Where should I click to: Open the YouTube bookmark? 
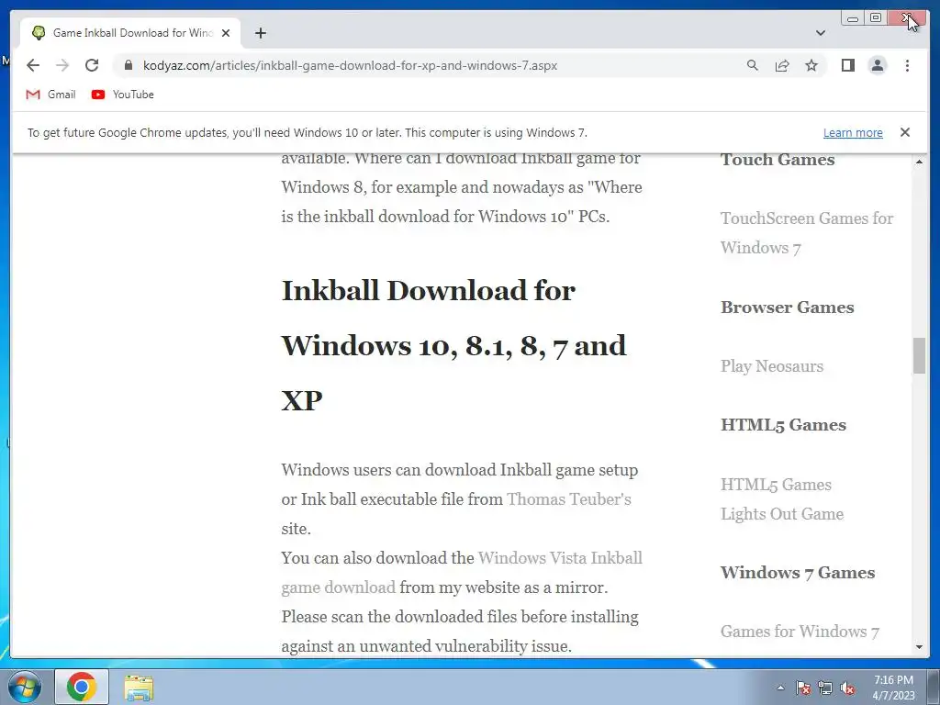tap(122, 95)
